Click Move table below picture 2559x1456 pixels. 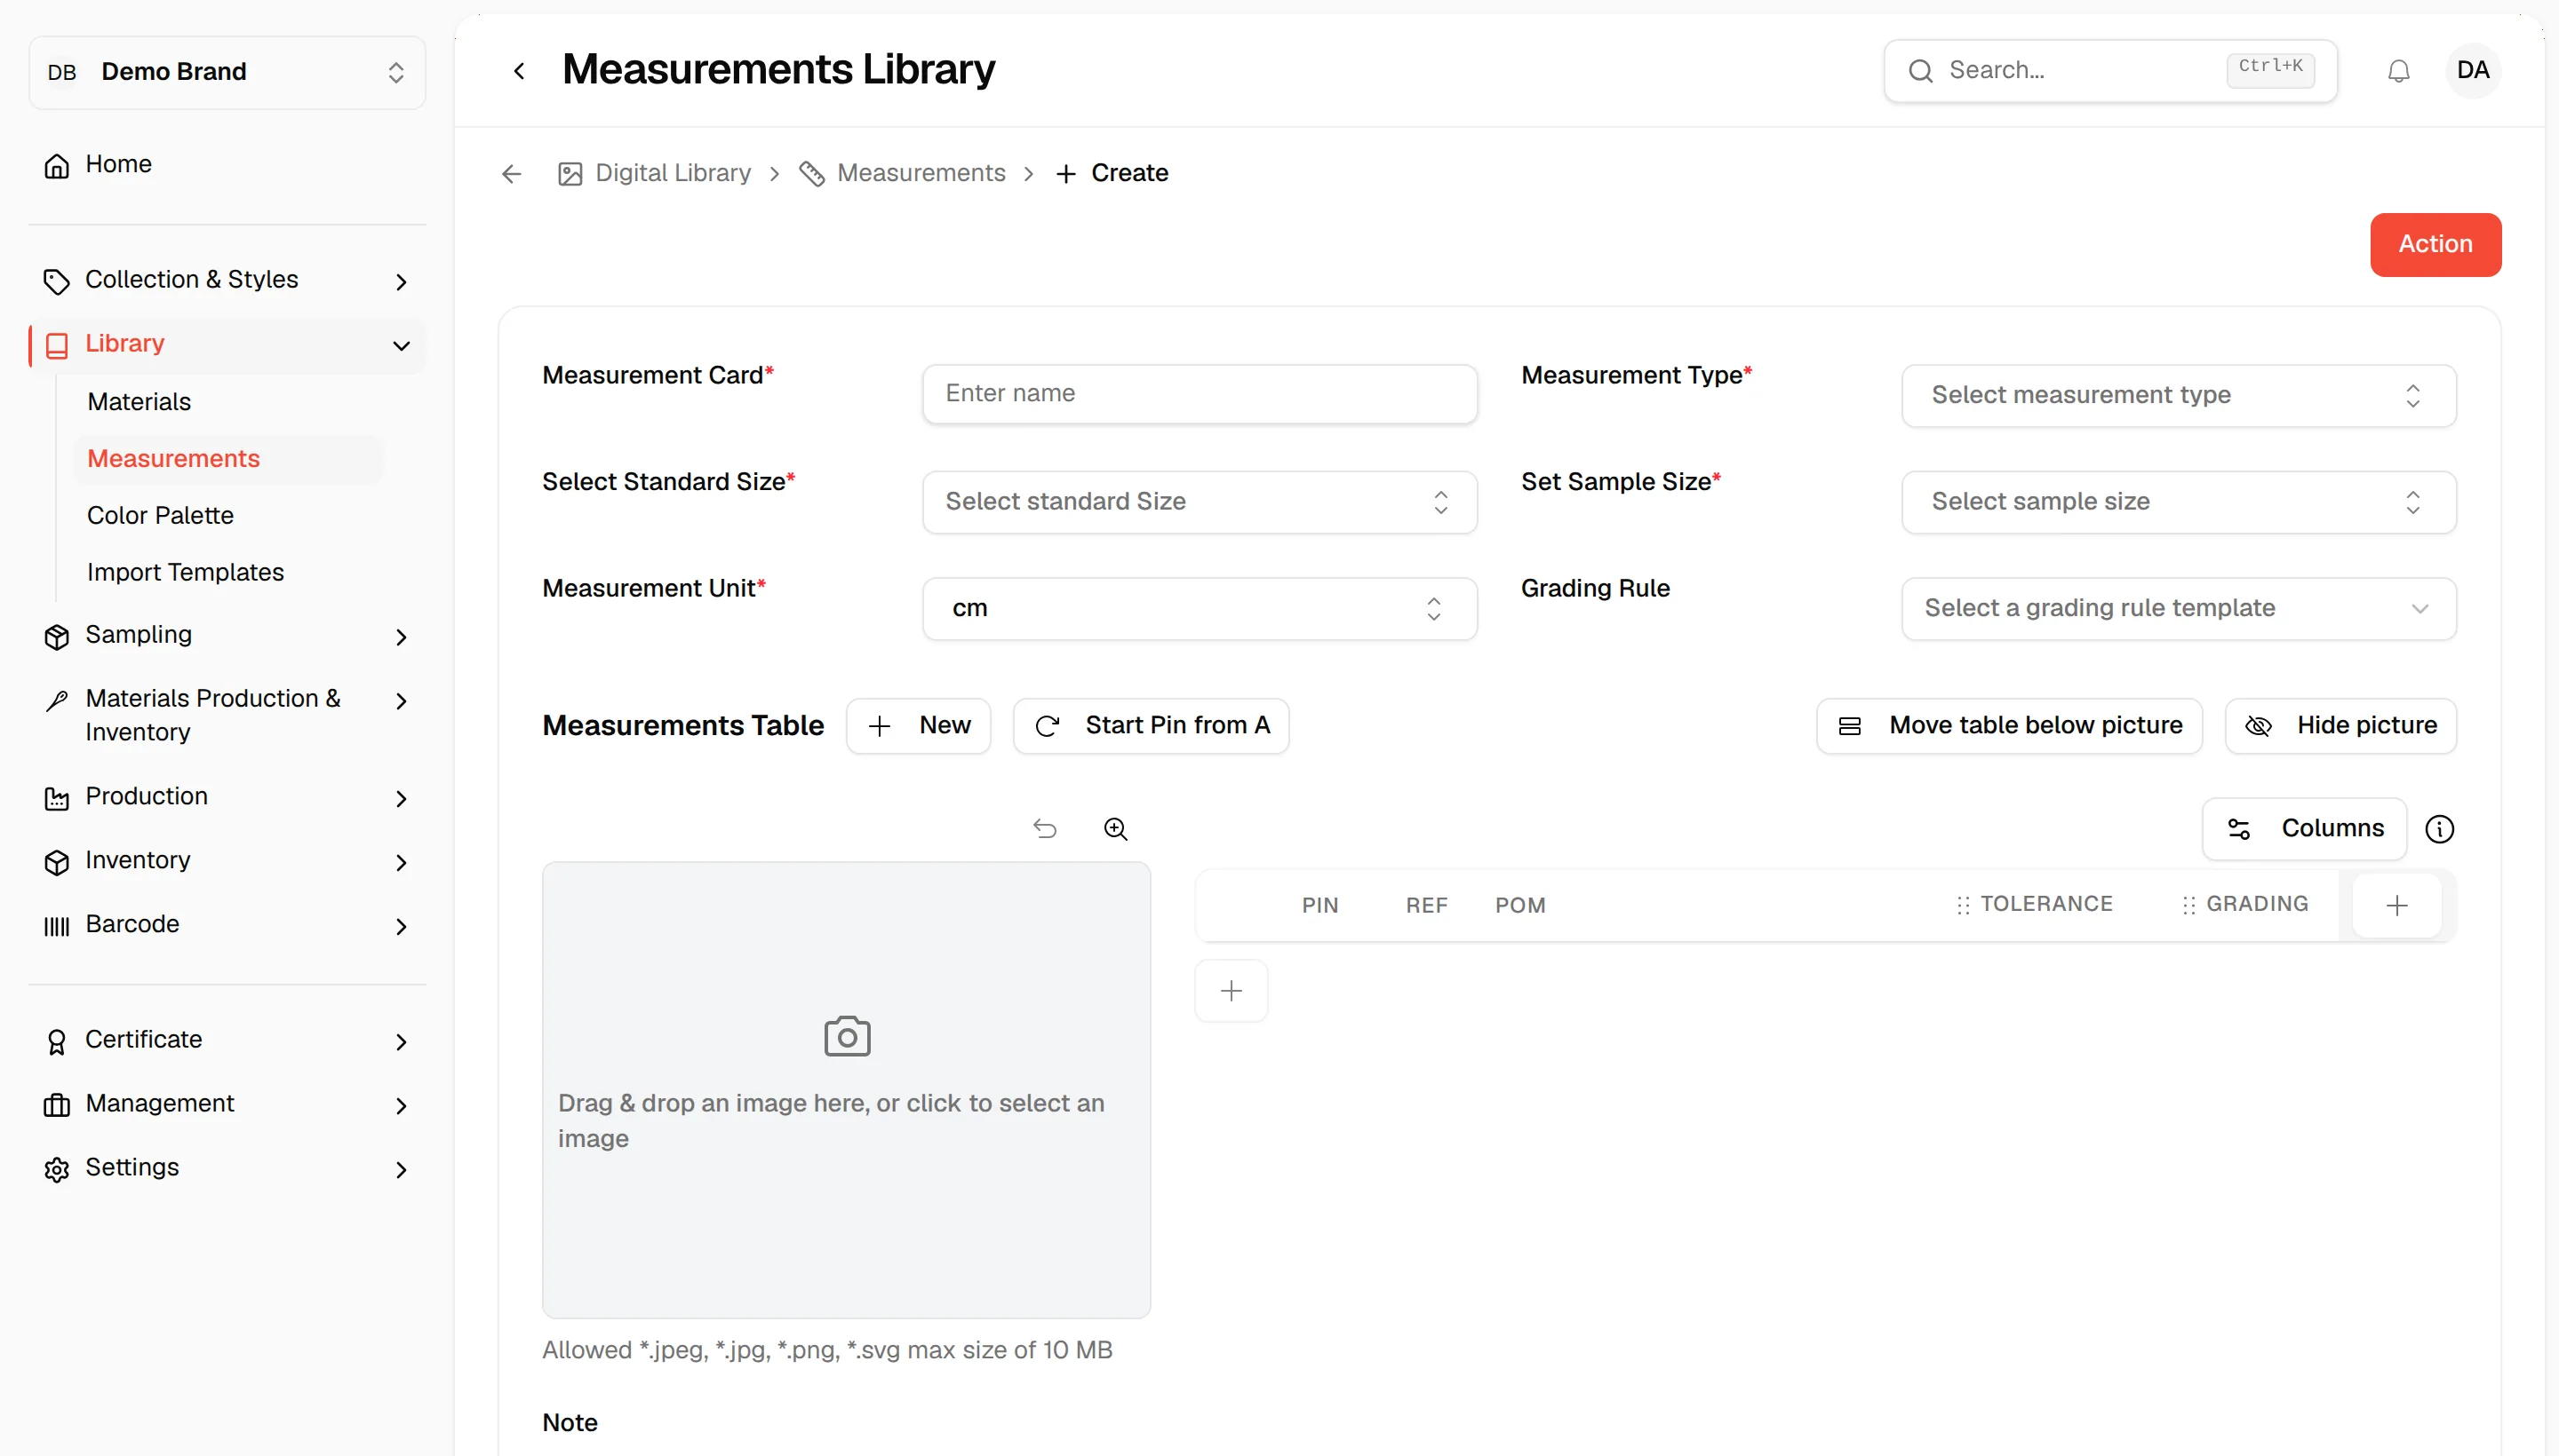(x=2009, y=725)
